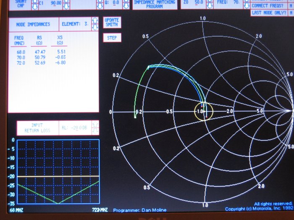Click the STEP button
294x220 pixels.
coord(112,38)
